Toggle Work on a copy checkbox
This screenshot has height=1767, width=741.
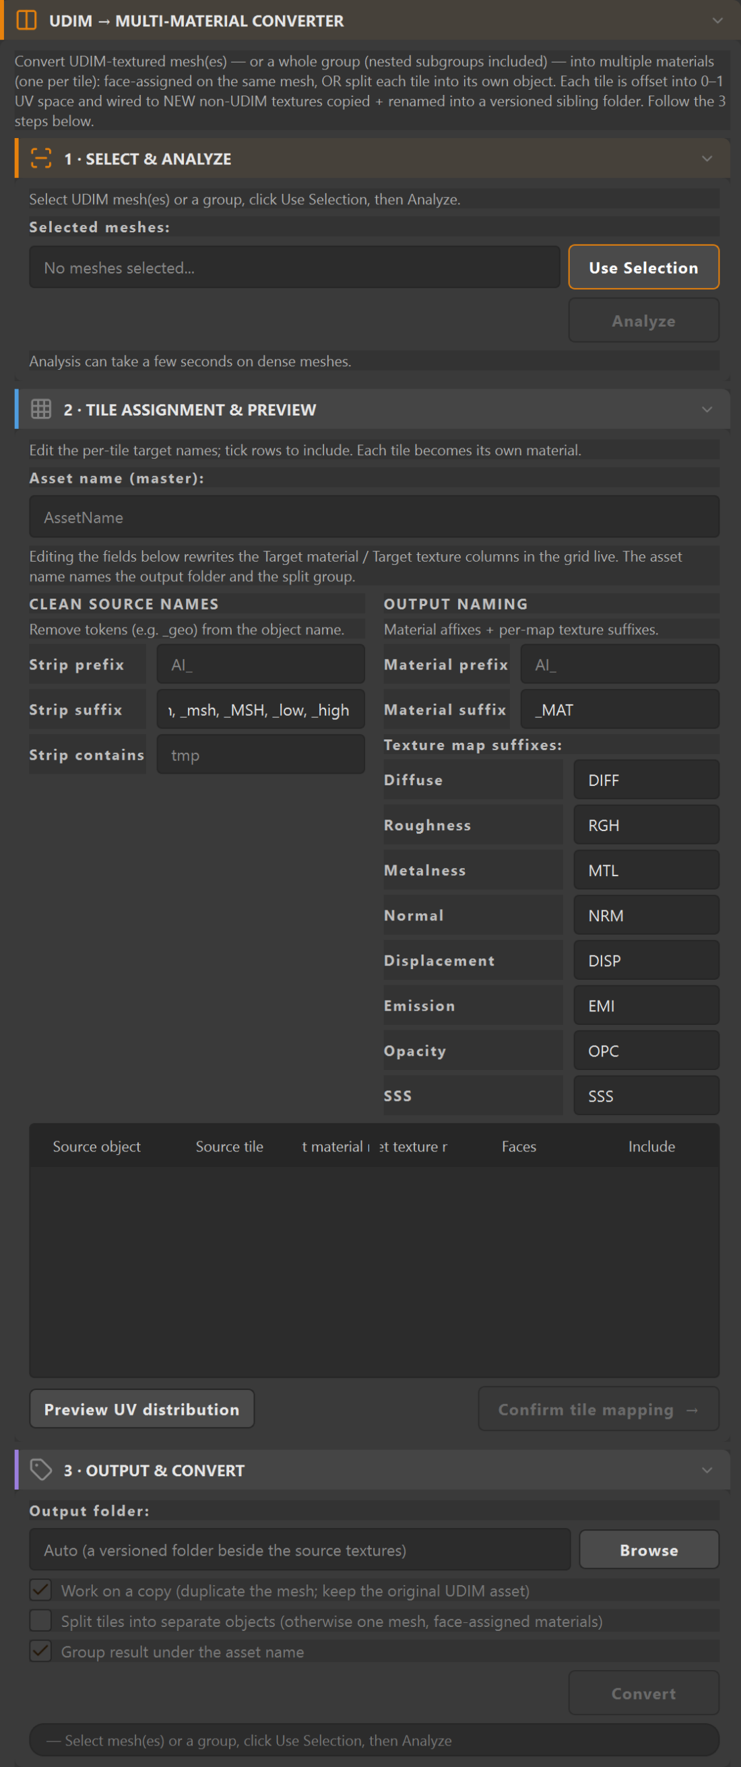40,1590
